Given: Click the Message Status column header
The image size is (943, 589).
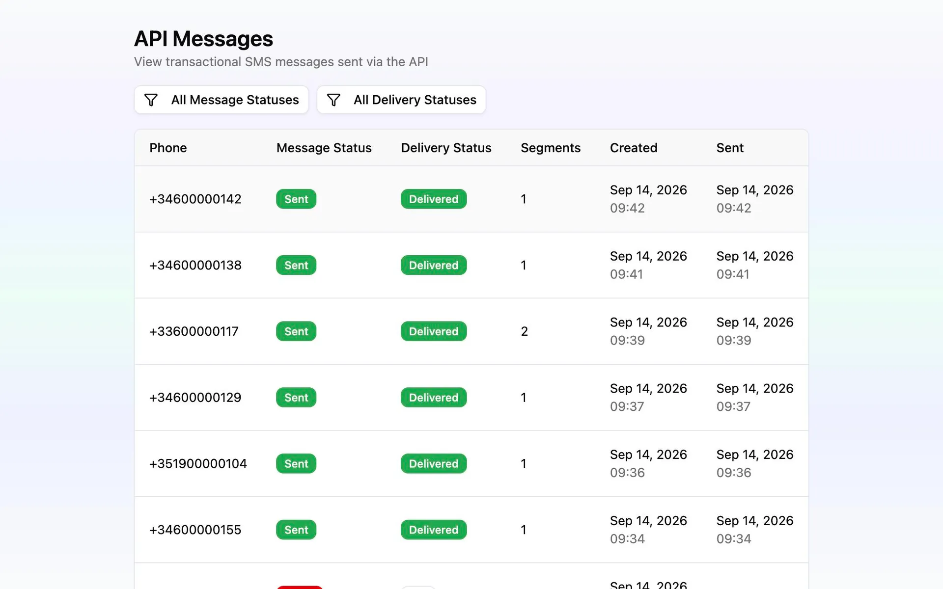Looking at the screenshot, I should pyautogui.click(x=324, y=148).
